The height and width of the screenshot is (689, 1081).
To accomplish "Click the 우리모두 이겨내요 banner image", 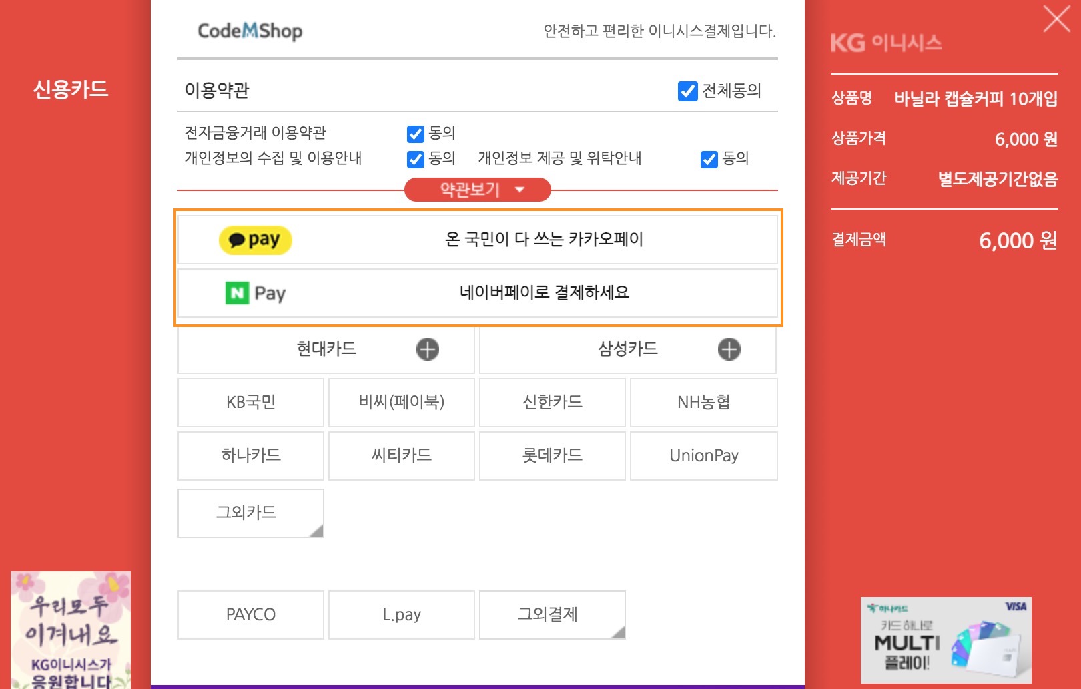I will coord(71,630).
